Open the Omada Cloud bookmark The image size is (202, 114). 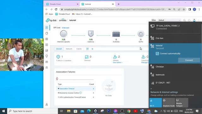click(x=62, y=14)
